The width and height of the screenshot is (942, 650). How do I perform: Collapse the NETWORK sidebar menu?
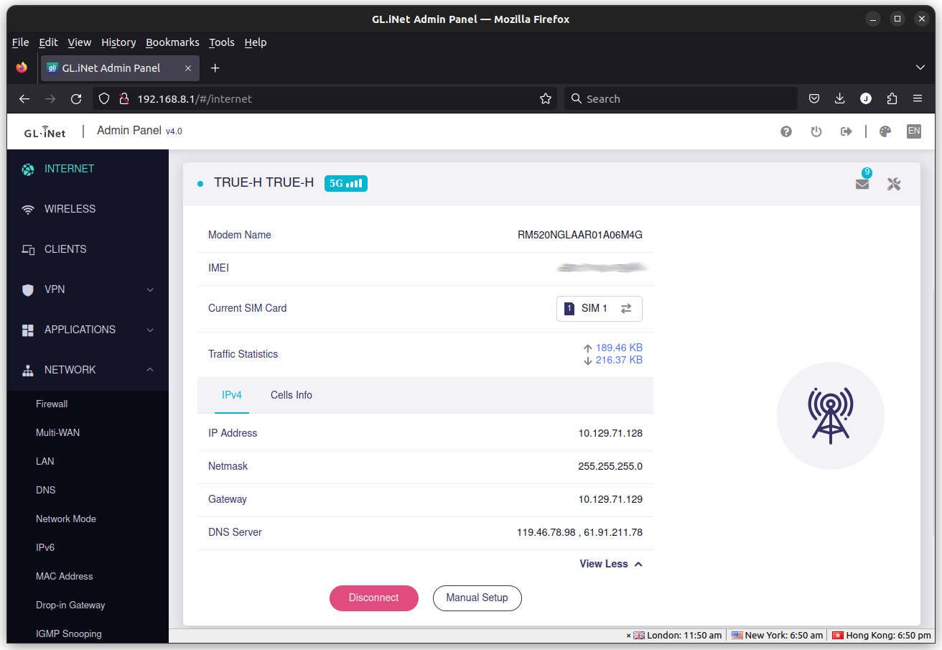tap(88, 370)
